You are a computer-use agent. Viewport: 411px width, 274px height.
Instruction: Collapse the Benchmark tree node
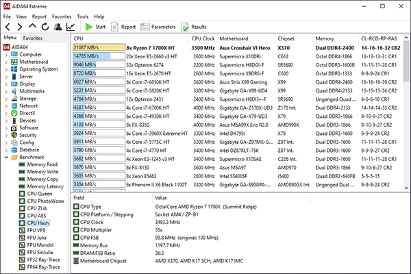tap(6, 158)
